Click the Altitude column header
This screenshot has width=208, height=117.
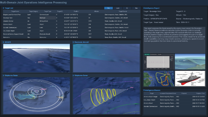[96, 11]
